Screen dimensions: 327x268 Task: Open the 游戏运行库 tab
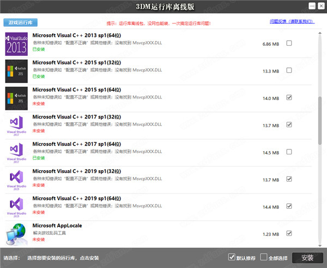point(21,23)
